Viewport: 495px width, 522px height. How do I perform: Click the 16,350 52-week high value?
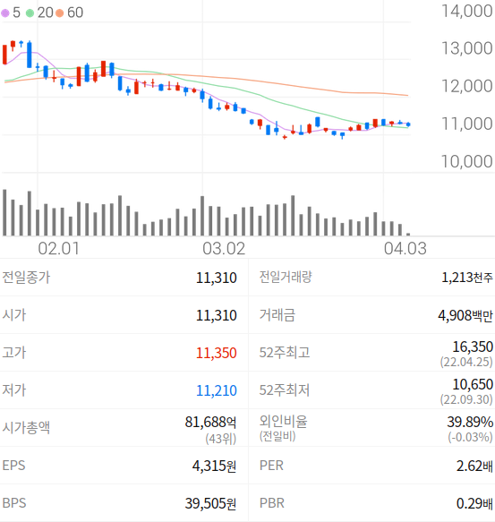(473, 347)
